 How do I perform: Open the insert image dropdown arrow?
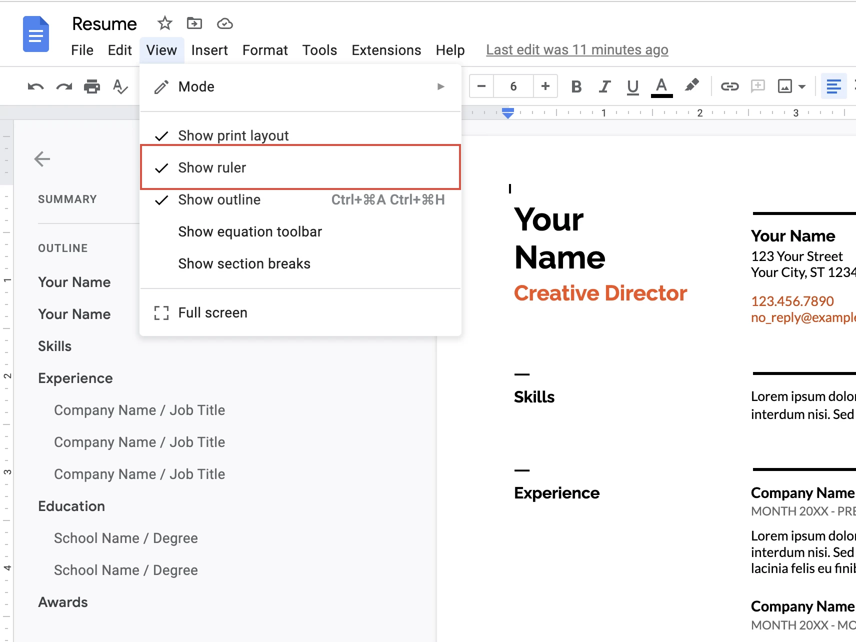pos(802,86)
